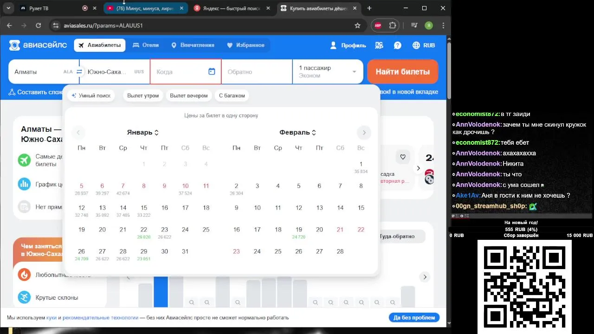Swap origin and destination cities
The width and height of the screenshot is (594, 334).
click(79, 72)
